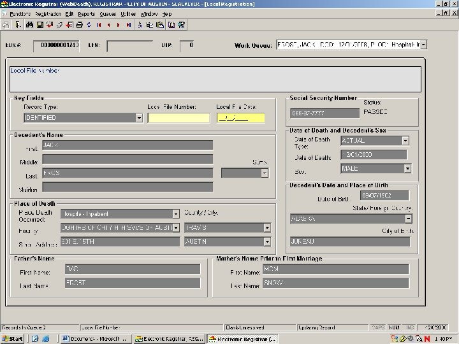
Task: Switch to first Electronic Registrar taskbar button
Action: (169, 339)
